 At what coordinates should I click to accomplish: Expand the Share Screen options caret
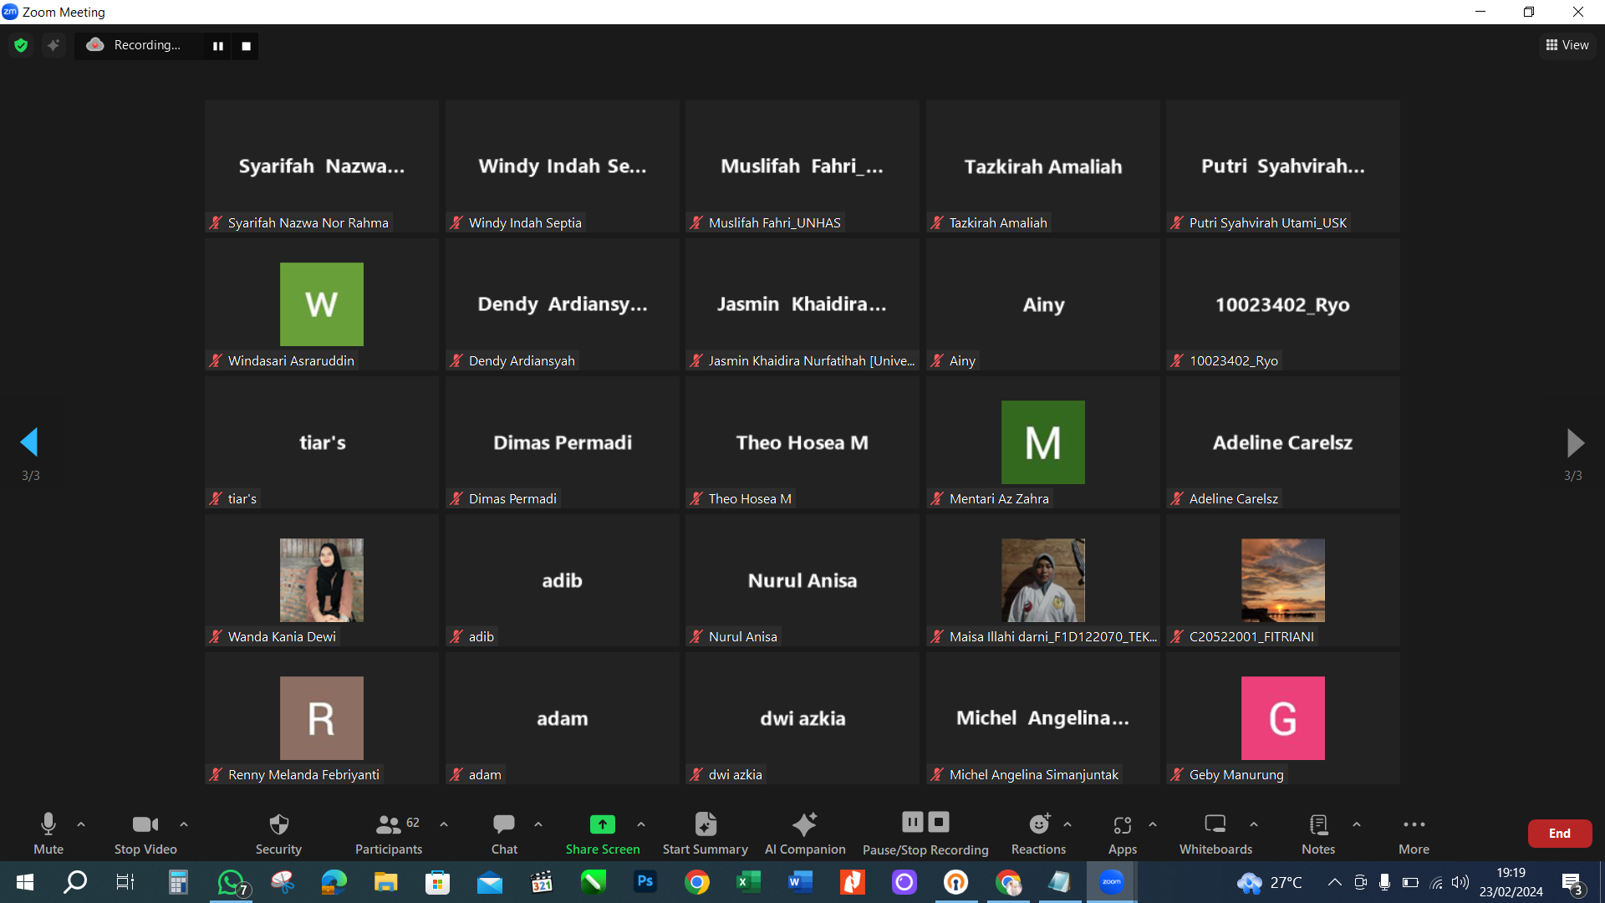[x=641, y=824]
